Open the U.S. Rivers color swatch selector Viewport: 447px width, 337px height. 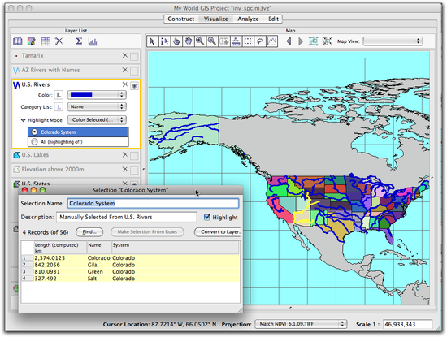point(97,94)
